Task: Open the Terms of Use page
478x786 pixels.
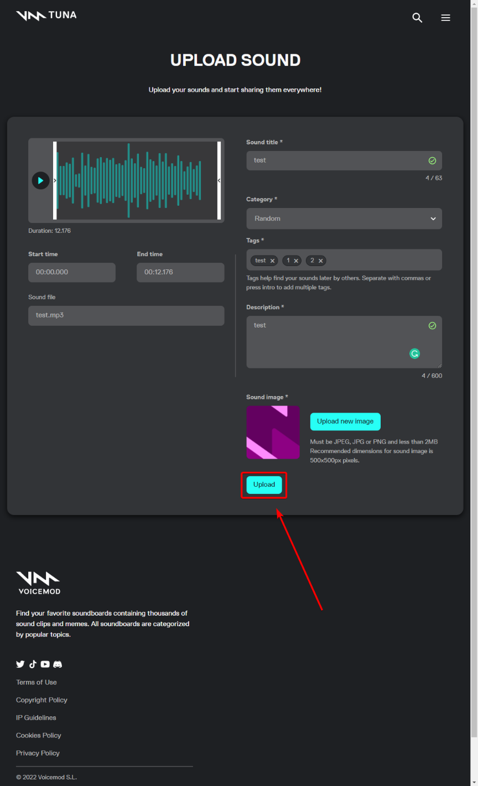Action: [x=36, y=682]
